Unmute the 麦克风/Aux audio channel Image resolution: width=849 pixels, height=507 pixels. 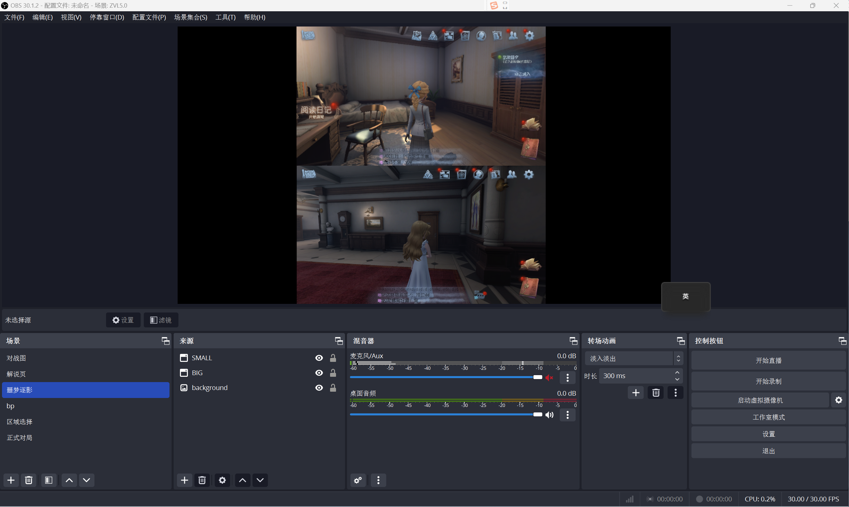549,377
